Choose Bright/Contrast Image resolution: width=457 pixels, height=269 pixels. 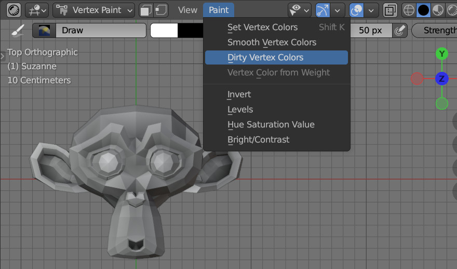[x=277, y=140]
